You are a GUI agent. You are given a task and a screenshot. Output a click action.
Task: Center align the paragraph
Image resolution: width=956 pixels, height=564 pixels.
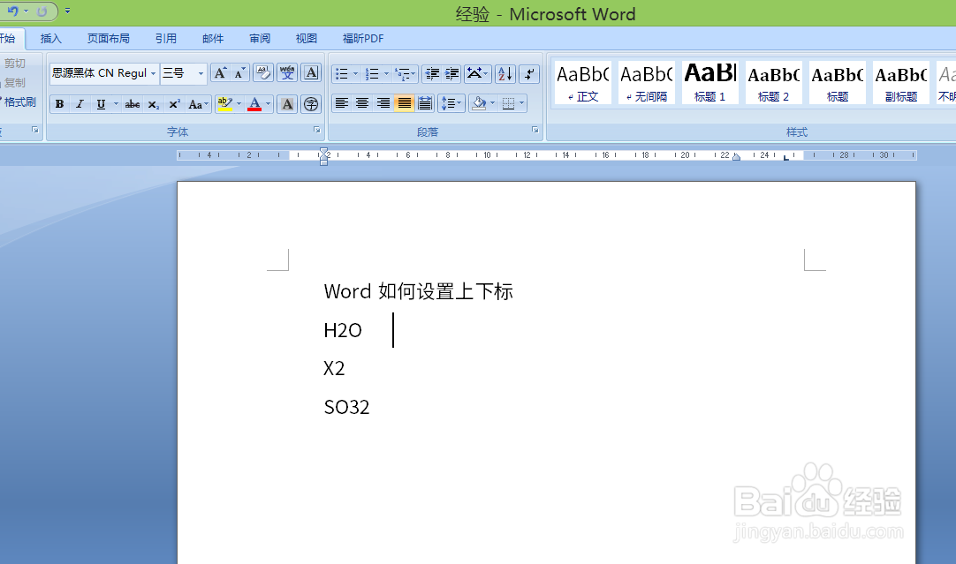tap(362, 103)
